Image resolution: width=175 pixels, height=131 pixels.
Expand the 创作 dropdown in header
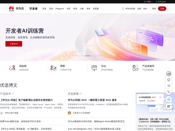[146, 9]
